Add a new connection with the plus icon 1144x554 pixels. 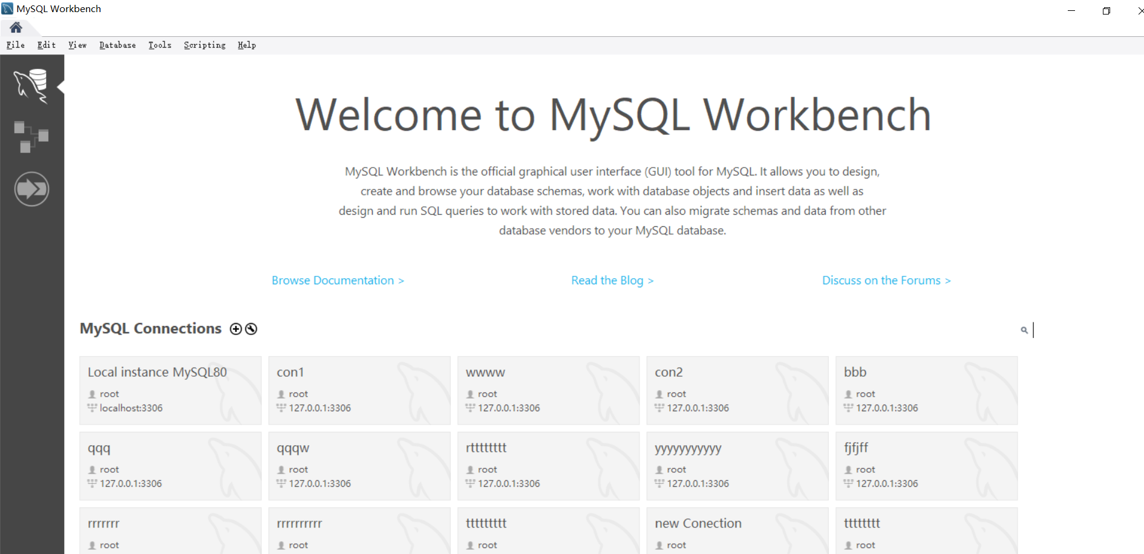tap(236, 328)
